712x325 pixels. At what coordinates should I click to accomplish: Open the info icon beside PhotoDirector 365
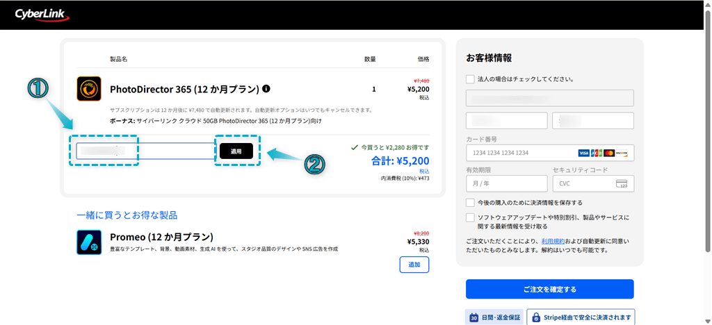tap(266, 88)
